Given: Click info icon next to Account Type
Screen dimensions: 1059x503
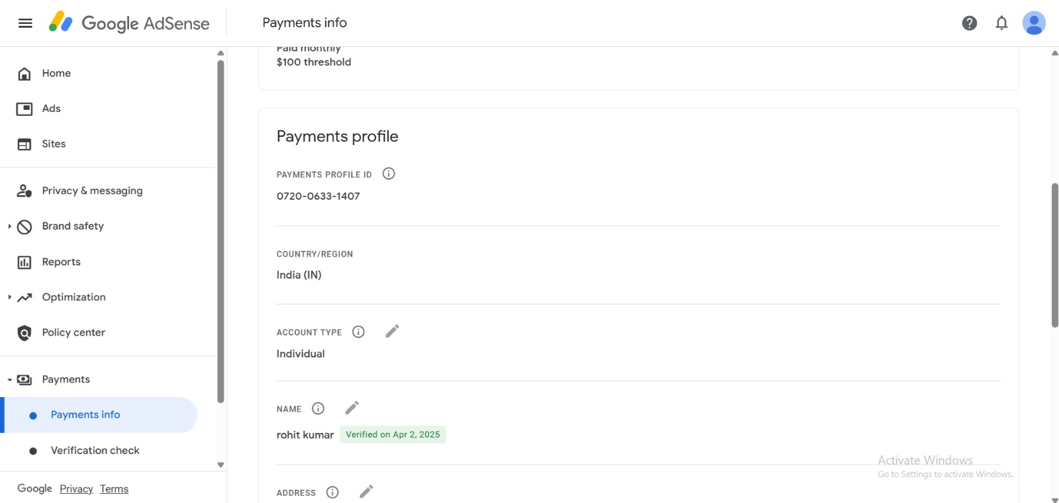Looking at the screenshot, I should pyautogui.click(x=359, y=332).
